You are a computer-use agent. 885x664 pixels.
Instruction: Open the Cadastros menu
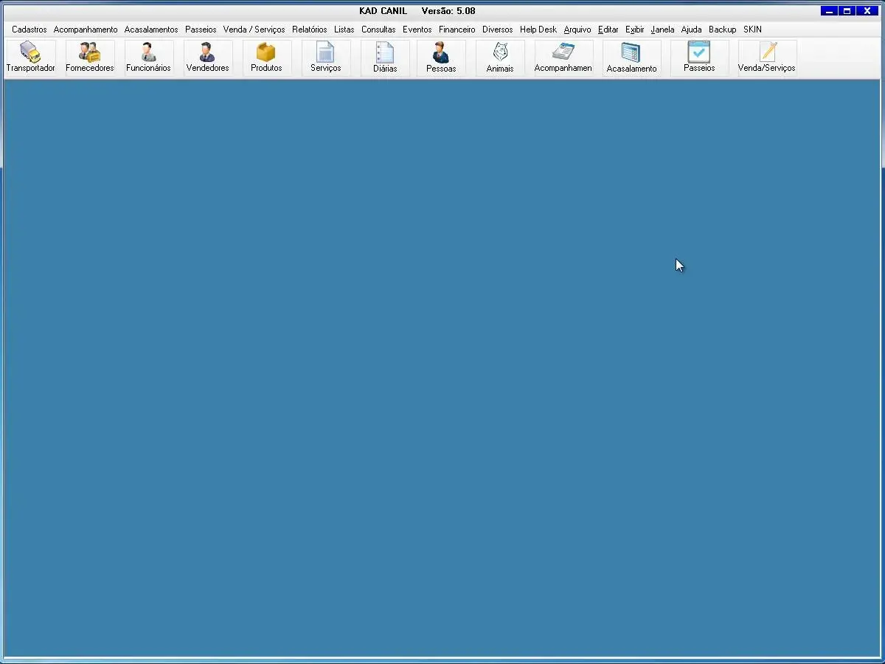[29, 30]
